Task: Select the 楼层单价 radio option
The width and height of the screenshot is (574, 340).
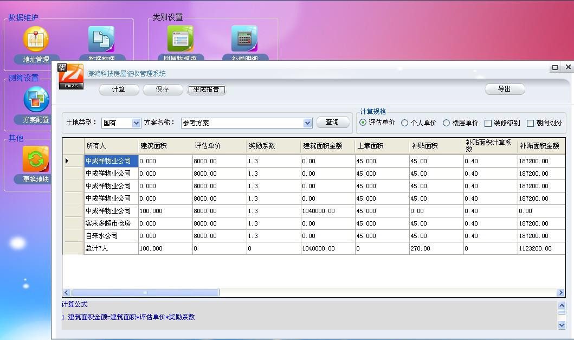Action: tap(447, 123)
